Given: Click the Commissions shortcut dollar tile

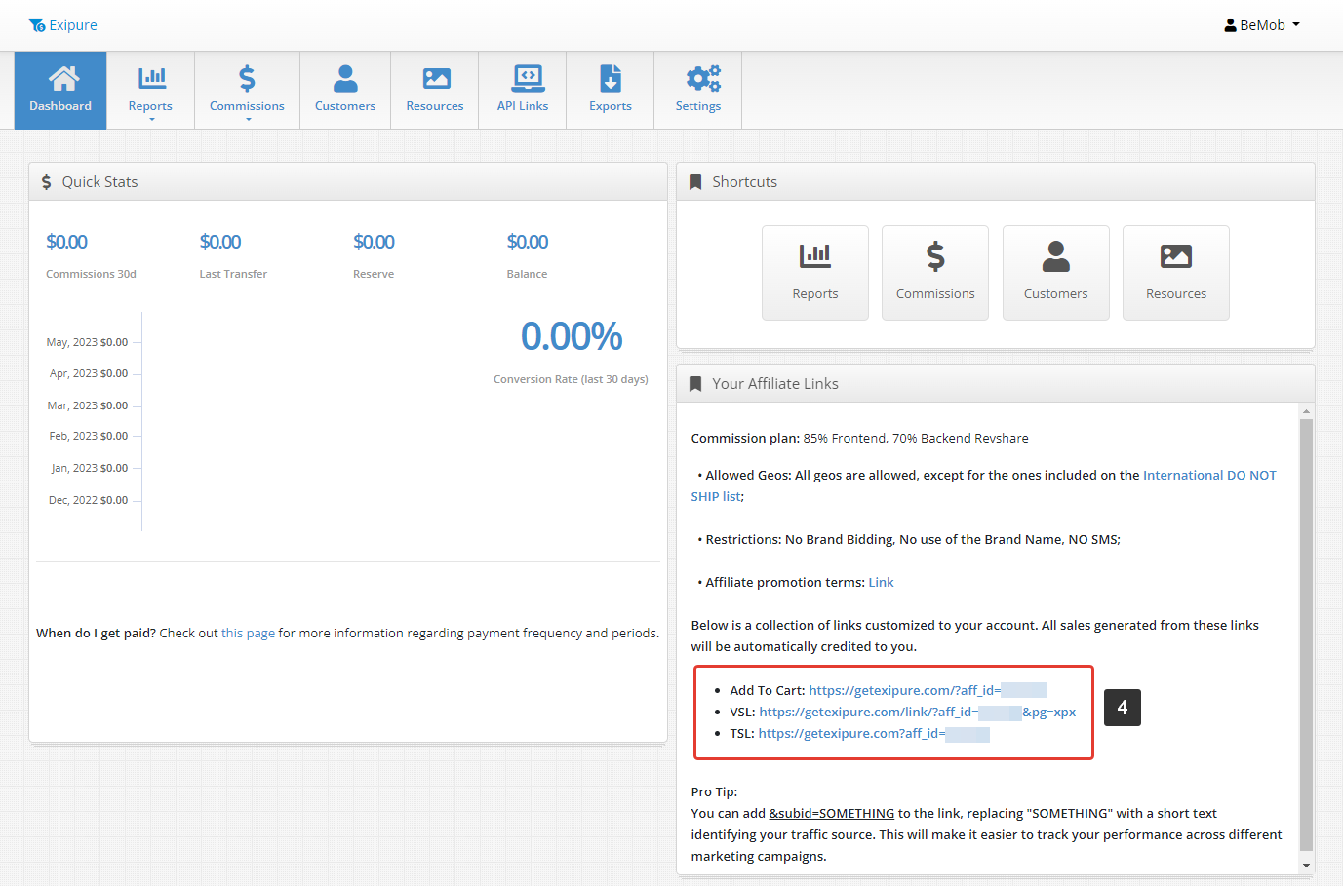Looking at the screenshot, I should [x=934, y=272].
